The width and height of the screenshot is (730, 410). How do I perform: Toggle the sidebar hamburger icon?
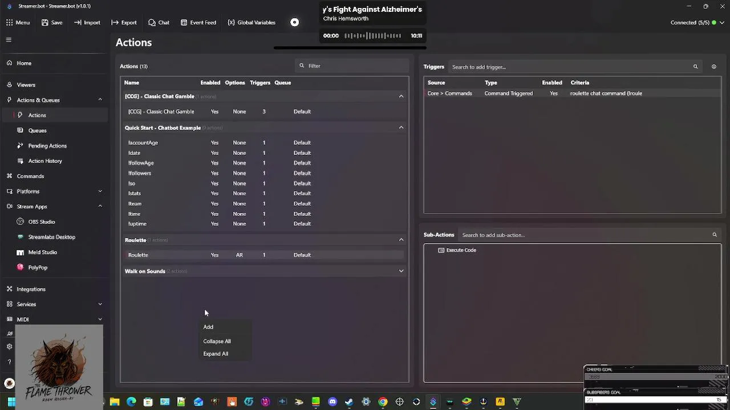[9, 40]
